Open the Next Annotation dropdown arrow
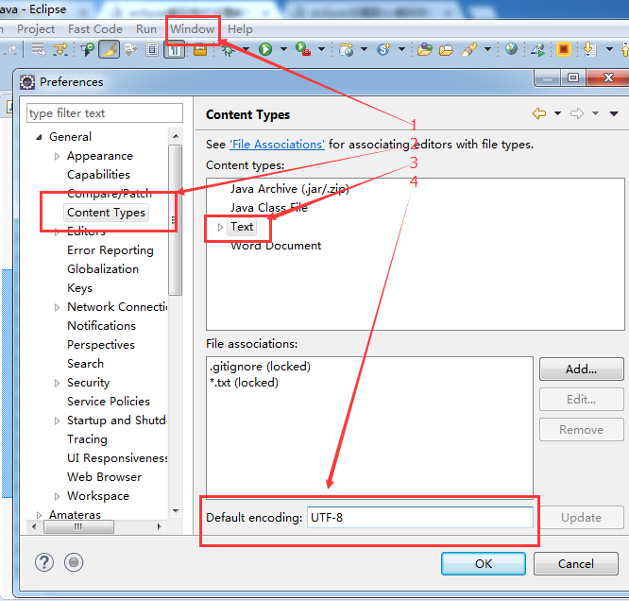 [609, 49]
